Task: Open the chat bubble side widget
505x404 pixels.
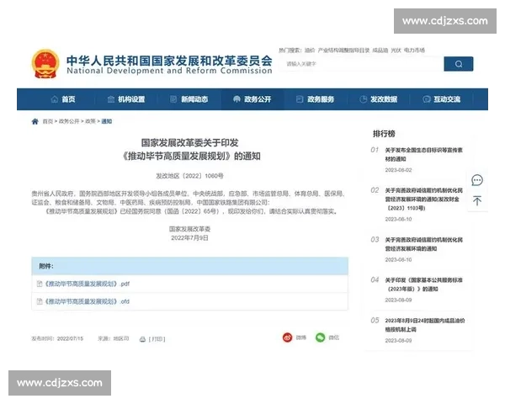Action: (477, 180)
